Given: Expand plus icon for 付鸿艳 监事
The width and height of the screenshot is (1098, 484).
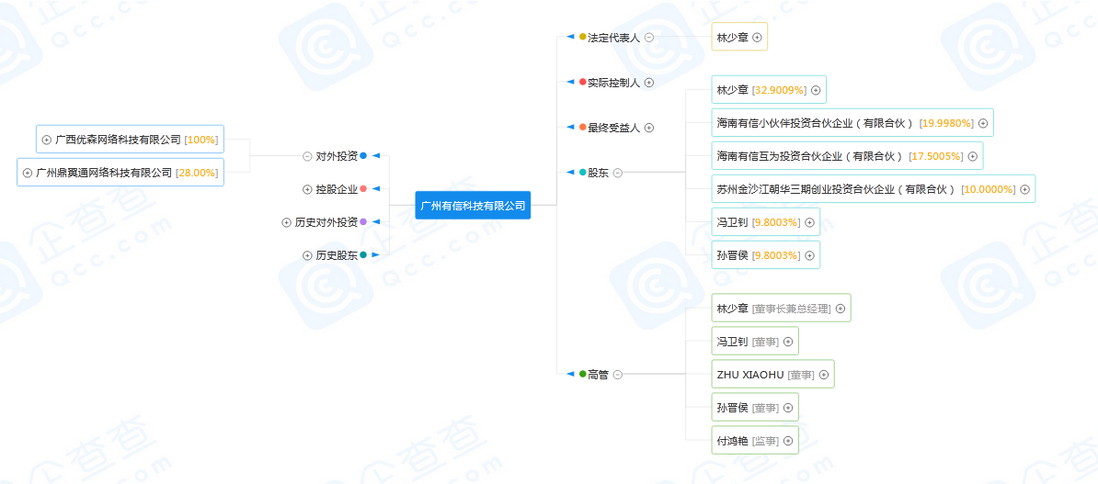Looking at the screenshot, I should coord(788,441).
